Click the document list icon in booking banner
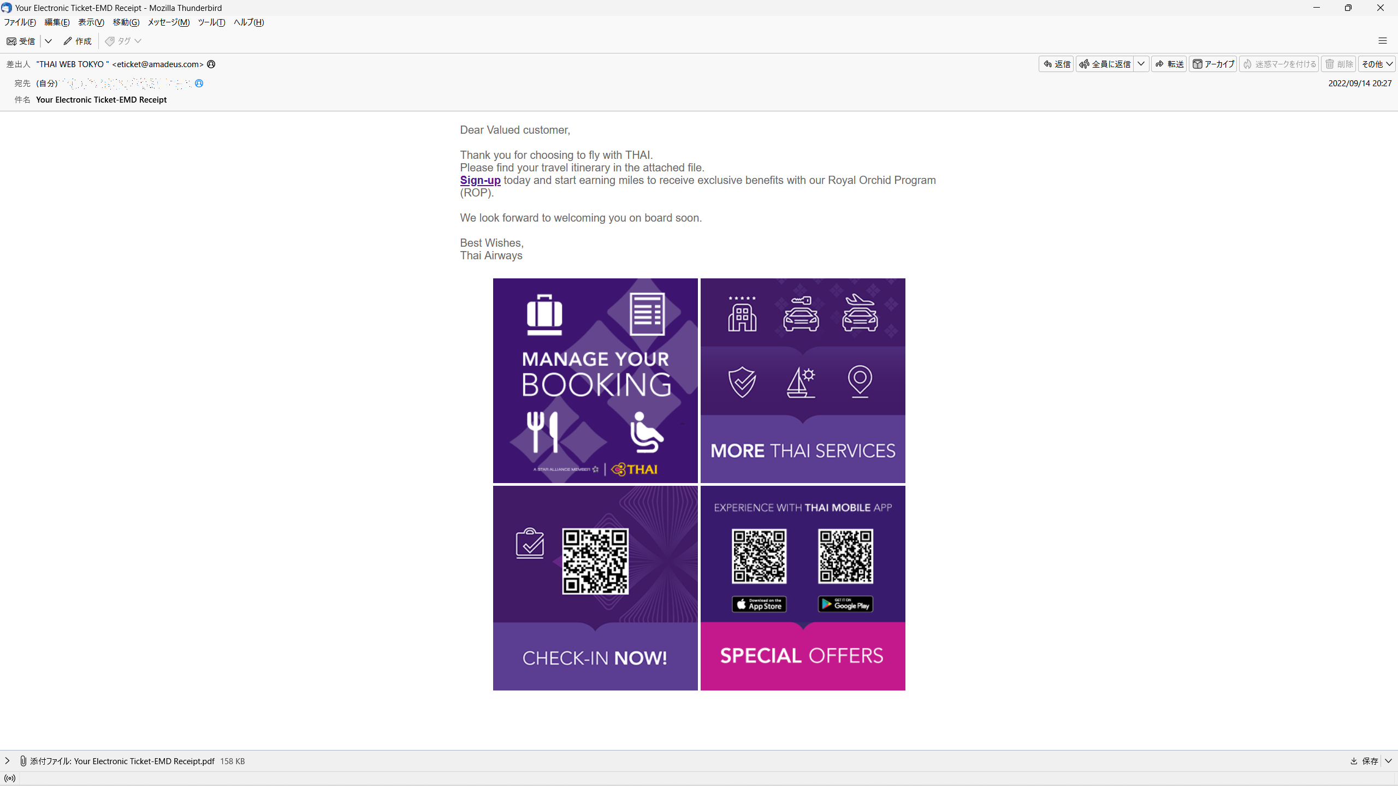The height and width of the screenshot is (786, 1398). pyautogui.click(x=647, y=314)
